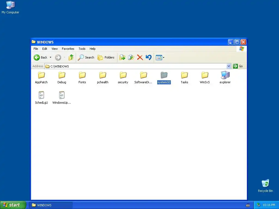
Task: Open the Edit menu
Action: [x=45, y=49]
